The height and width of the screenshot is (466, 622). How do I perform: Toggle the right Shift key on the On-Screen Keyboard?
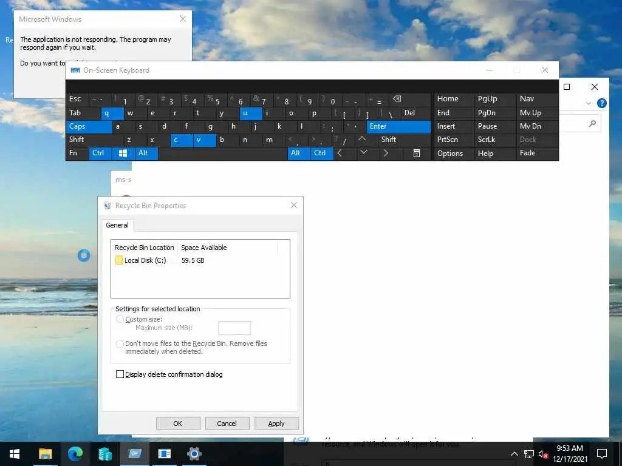[x=405, y=140]
